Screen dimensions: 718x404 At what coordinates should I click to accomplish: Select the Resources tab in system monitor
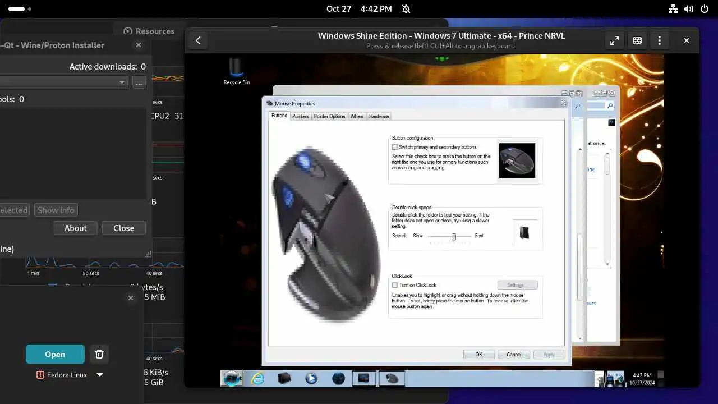coord(149,31)
